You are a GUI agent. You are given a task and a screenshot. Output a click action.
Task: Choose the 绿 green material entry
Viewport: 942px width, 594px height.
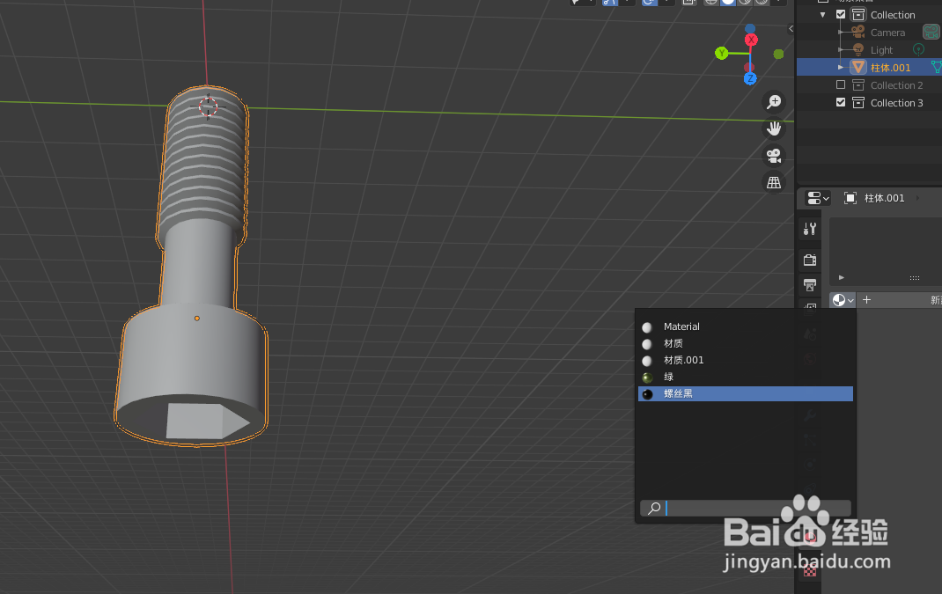click(x=746, y=378)
